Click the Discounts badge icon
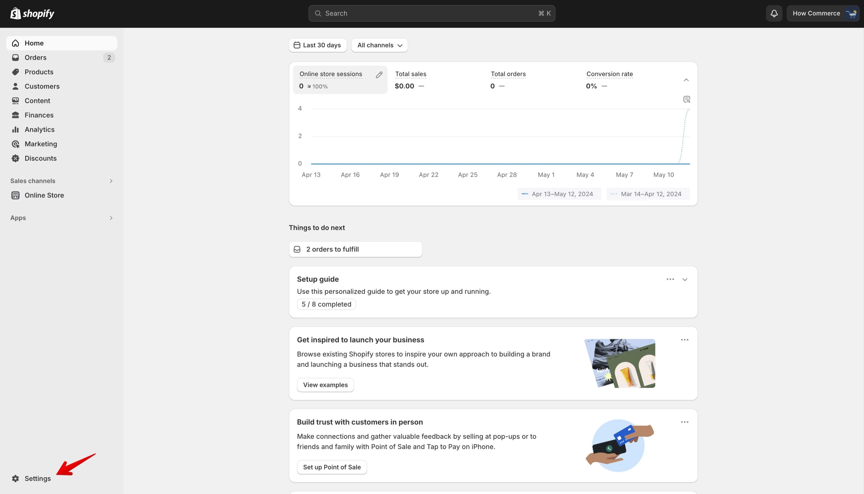864x494 pixels. coord(15,158)
